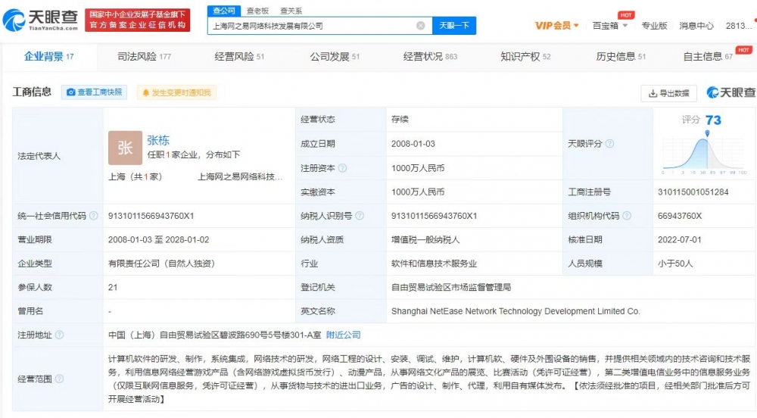Select the 查老板 search tab
The width and height of the screenshot is (757, 418).
coord(257,11)
